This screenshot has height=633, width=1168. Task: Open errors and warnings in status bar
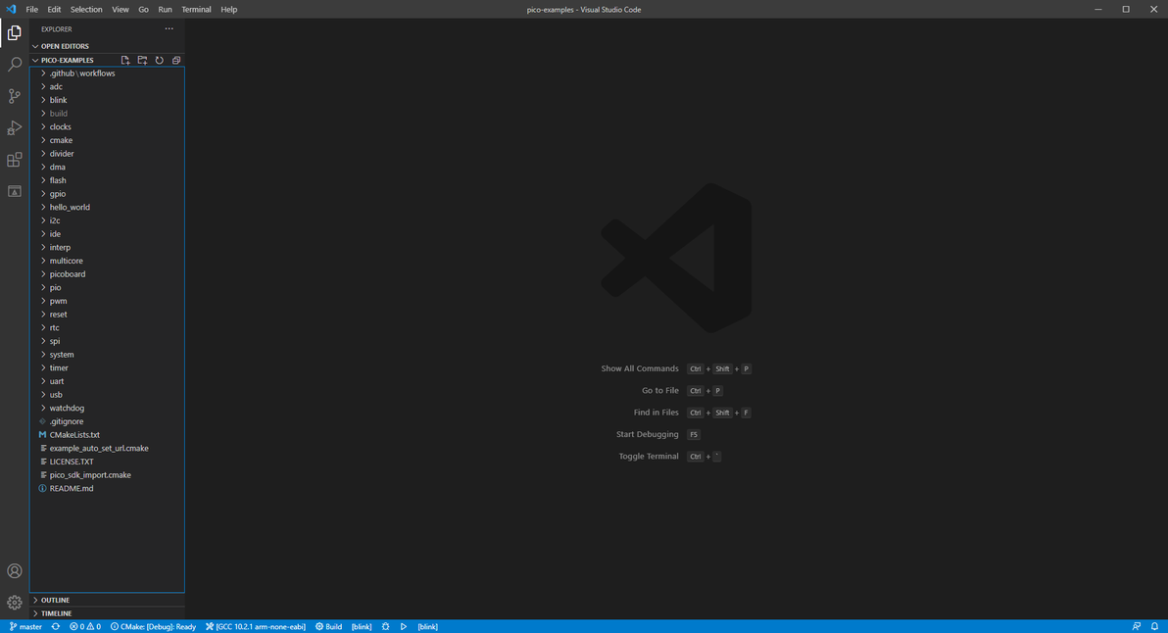tap(85, 627)
